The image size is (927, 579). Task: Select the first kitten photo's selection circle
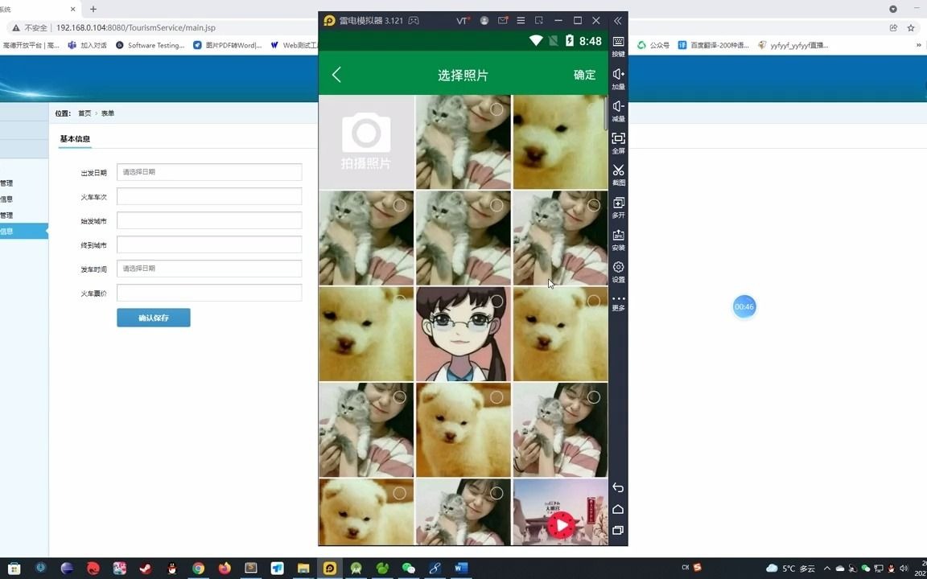[x=496, y=109]
